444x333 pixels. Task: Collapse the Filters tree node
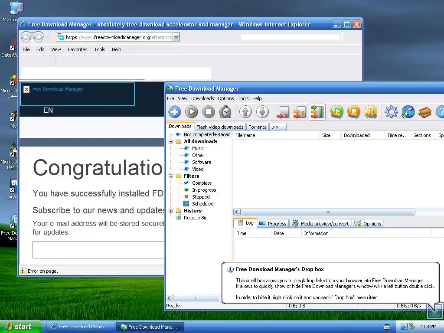point(170,176)
